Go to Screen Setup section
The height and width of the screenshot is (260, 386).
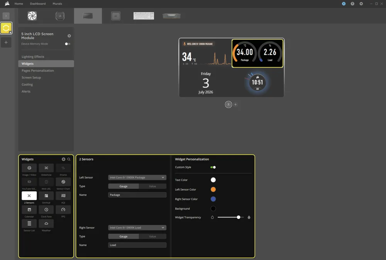[x=46, y=77]
